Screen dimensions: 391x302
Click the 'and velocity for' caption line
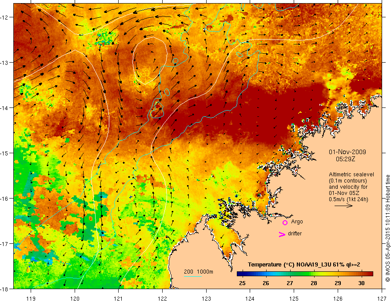348,187
